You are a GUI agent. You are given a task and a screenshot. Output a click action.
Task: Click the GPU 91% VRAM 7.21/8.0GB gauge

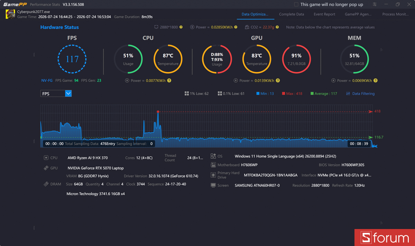[296, 59]
